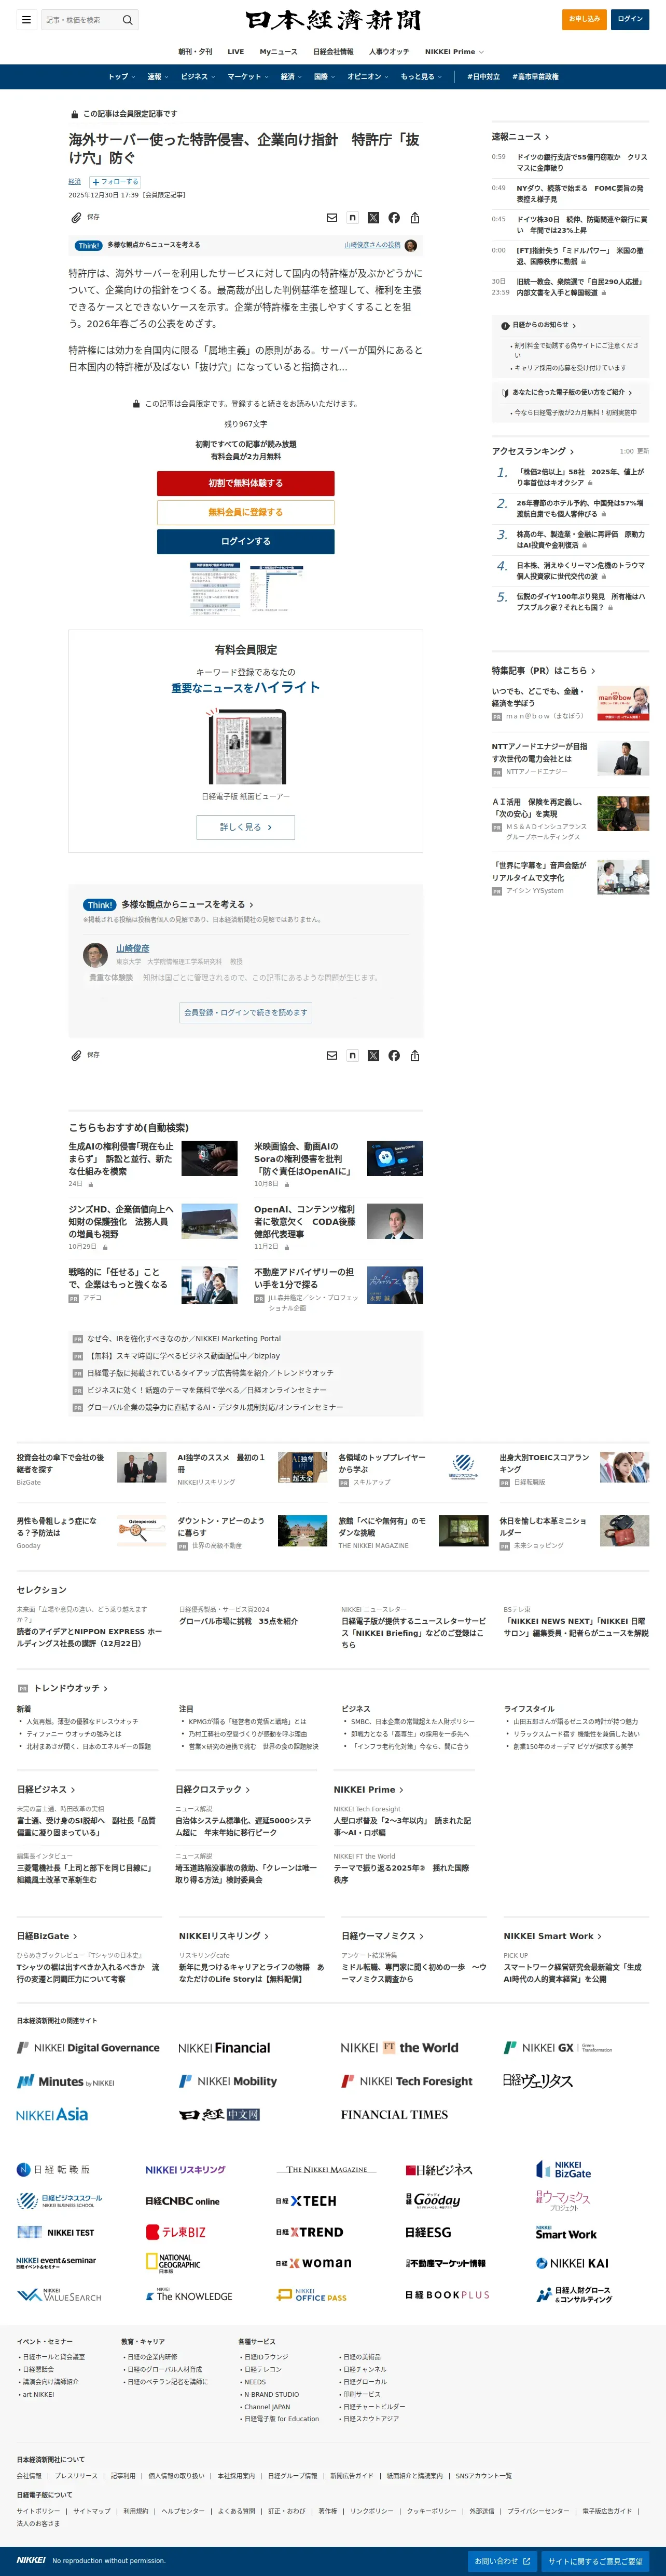Click the paperclip 保存 icon below the Think! comment
Screen dimensions: 666x2576
[x=76, y=1055]
